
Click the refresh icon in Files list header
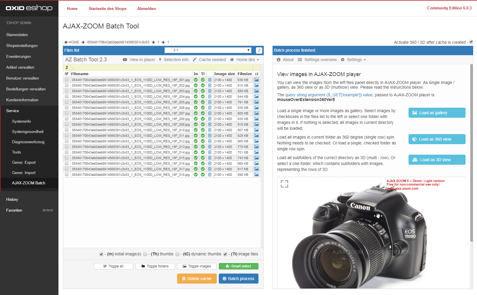coord(259,50)
